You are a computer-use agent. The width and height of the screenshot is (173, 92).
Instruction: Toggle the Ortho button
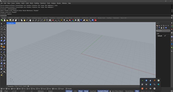point(75,91)
